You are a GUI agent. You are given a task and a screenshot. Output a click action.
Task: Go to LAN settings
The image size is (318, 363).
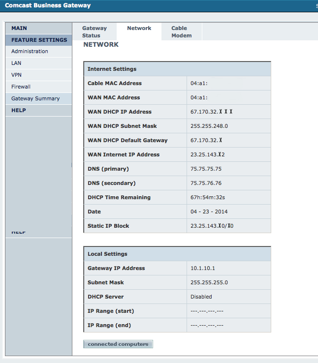click(38, 63)
